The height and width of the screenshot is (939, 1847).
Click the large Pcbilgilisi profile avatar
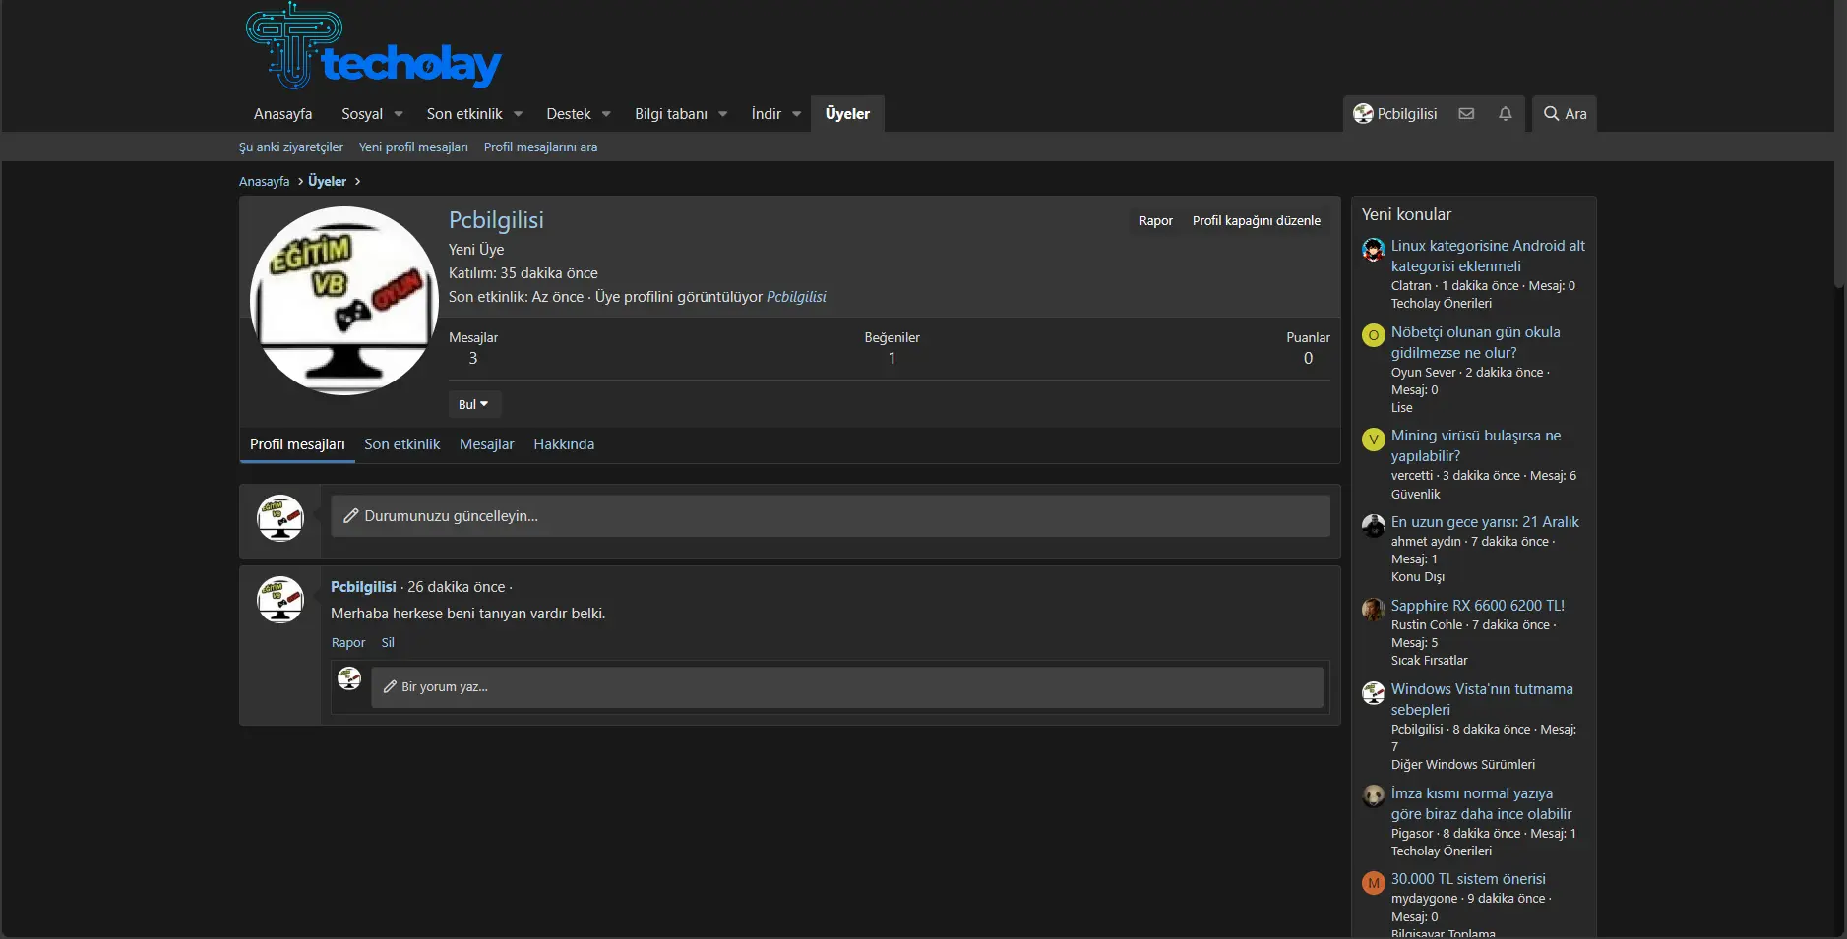pyautogui.click(x=344, y=301)
